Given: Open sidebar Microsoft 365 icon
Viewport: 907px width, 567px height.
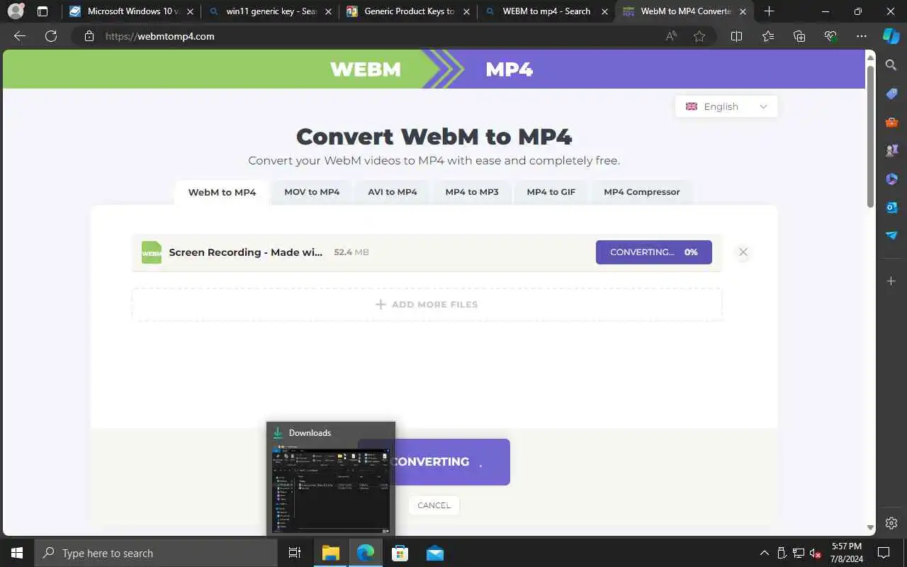Looking at the screenshot, I should point(891,179).
